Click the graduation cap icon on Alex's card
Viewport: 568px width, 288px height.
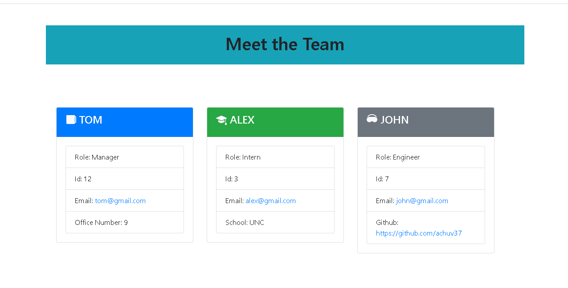coord(221,119)
